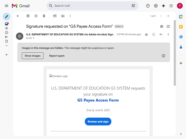The height and width of the screenshot is (139, 186).
Task: Star this message
Action: [x=146, y=34]
